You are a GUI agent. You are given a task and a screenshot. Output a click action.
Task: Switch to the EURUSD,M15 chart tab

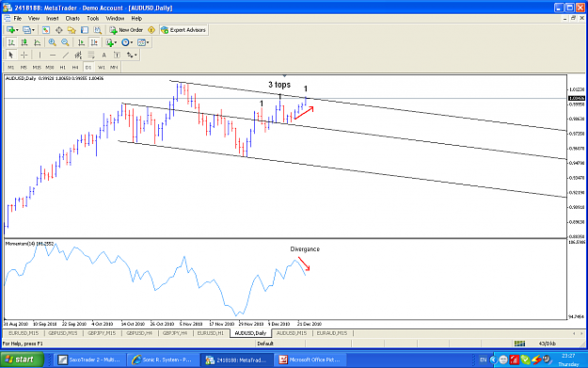24,333
